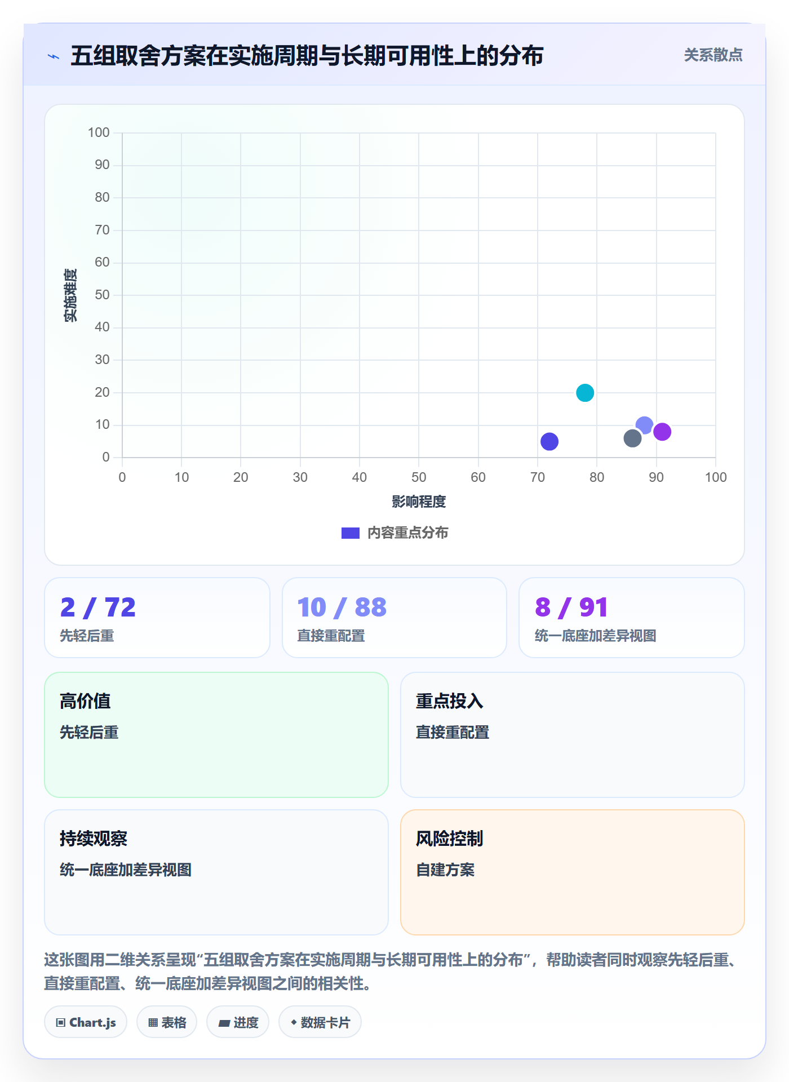Click the 数据卡片 tag chip
The image size is (789, 1082).
[x=320, y=1022]
